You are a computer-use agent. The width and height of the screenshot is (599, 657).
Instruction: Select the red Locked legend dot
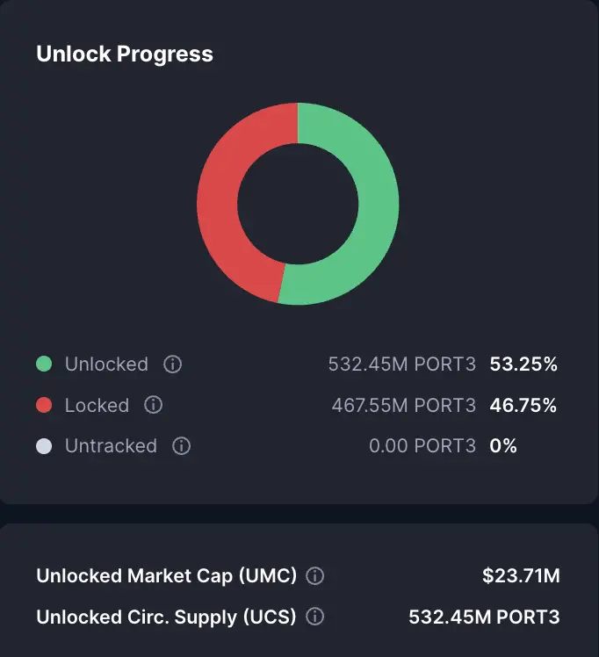(44, 405)
